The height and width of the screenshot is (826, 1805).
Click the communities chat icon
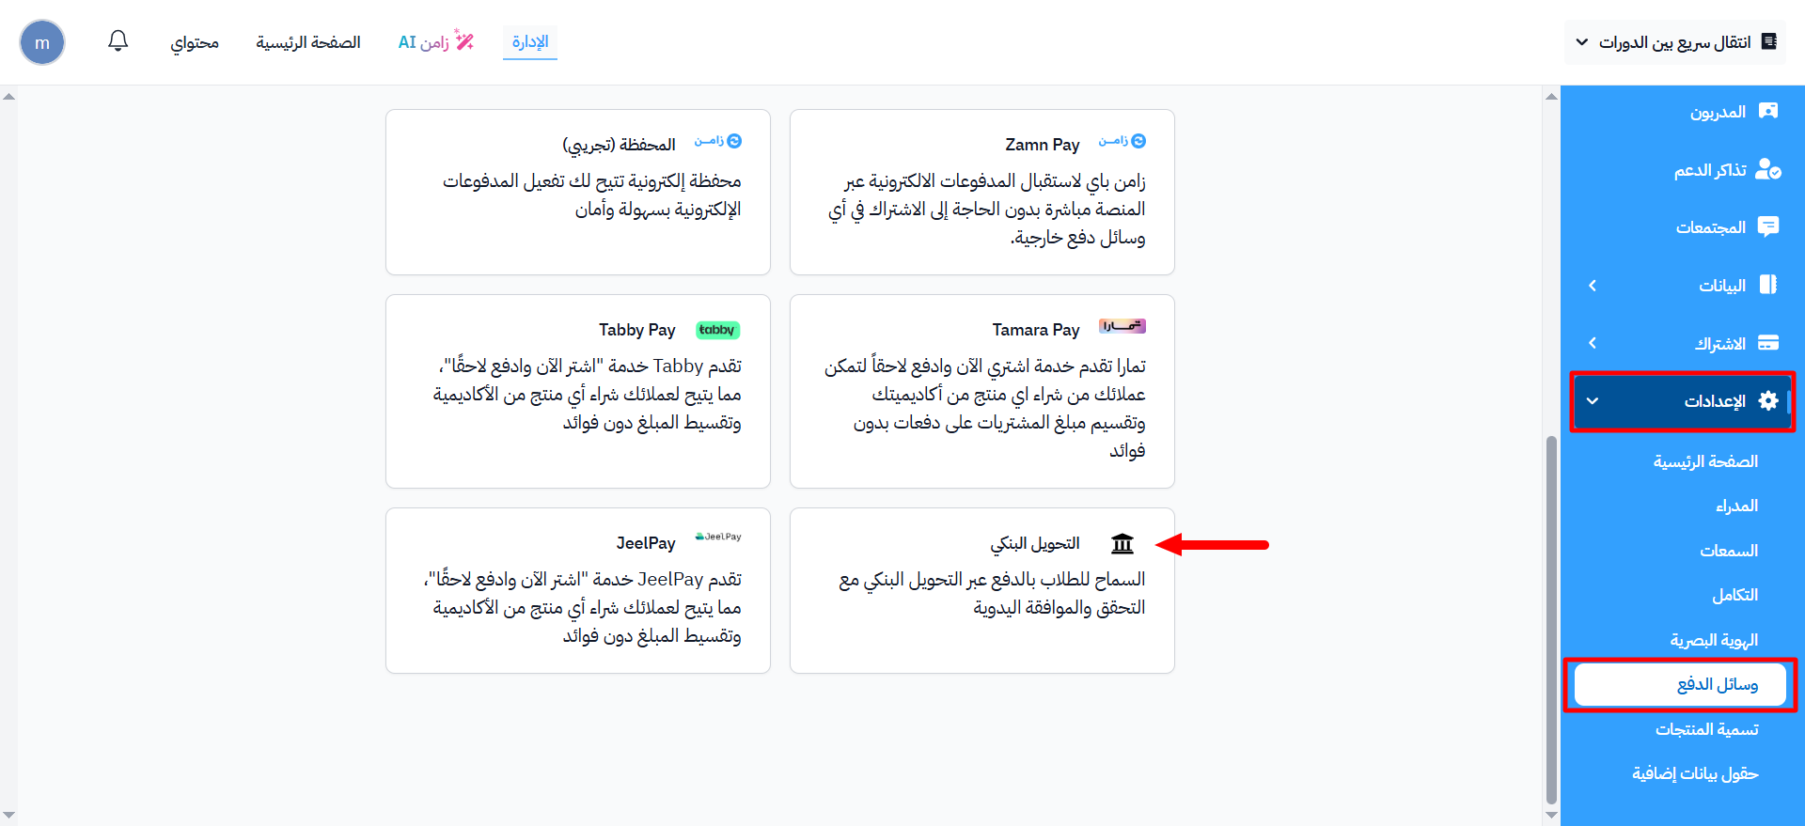click(1767, 227)
